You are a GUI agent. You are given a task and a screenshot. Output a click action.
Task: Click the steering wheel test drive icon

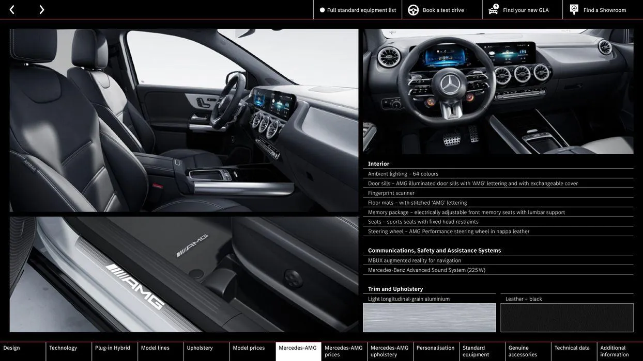[x=414, y=10]
